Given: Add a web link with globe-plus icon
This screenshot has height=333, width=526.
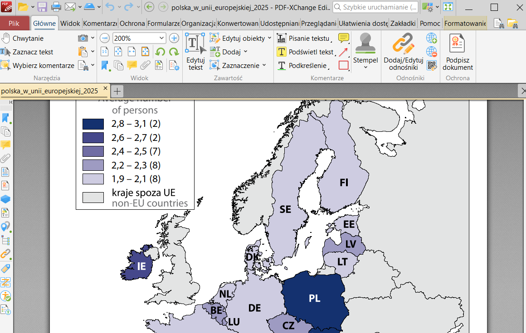Looking at the screenshot, I should [431, 38].
